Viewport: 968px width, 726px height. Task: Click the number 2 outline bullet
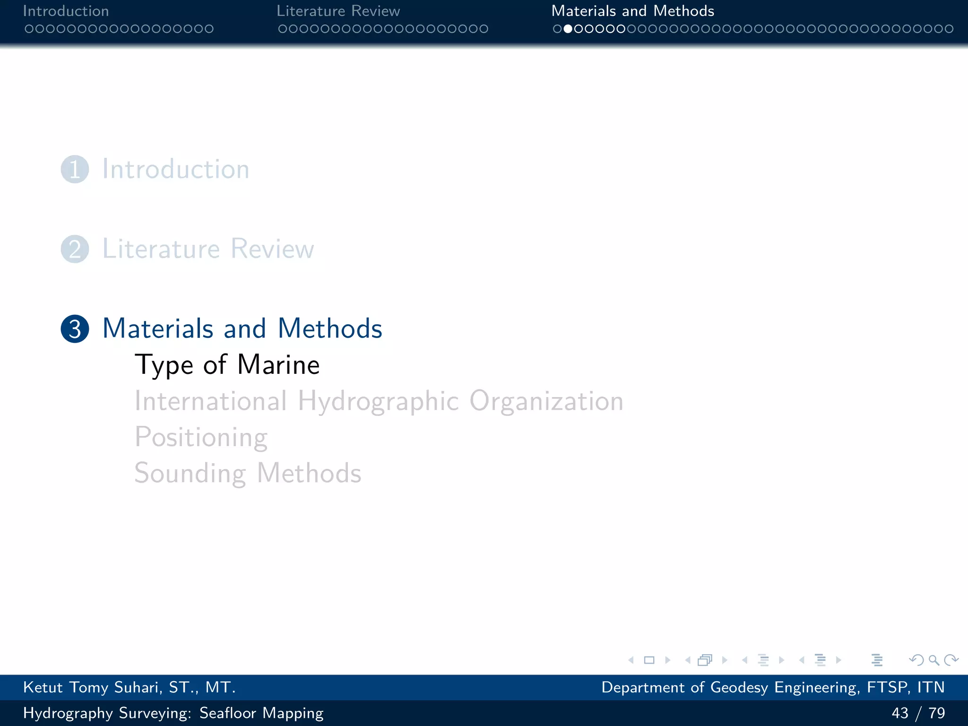pos(75,249)
